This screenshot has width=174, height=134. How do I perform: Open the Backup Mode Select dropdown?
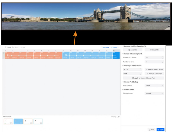pos(154,86)
